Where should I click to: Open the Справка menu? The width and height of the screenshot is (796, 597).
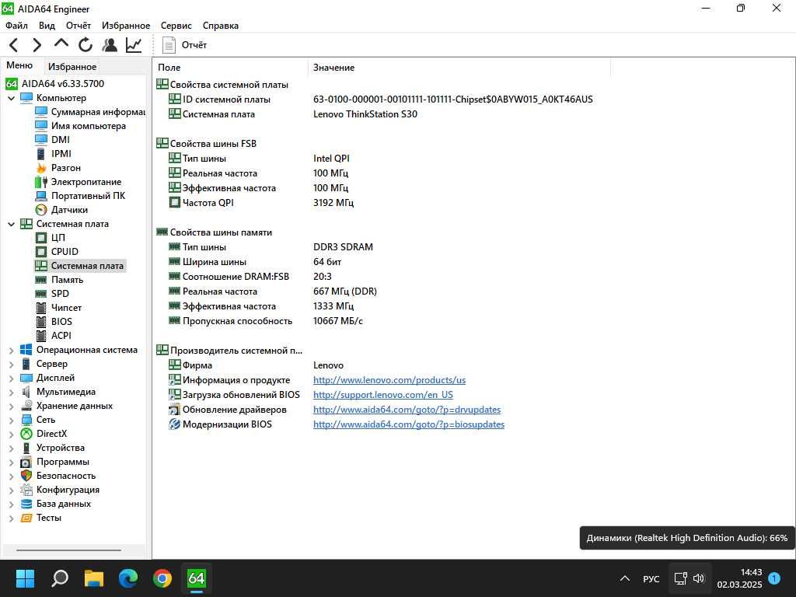click(x=220, y=26)
